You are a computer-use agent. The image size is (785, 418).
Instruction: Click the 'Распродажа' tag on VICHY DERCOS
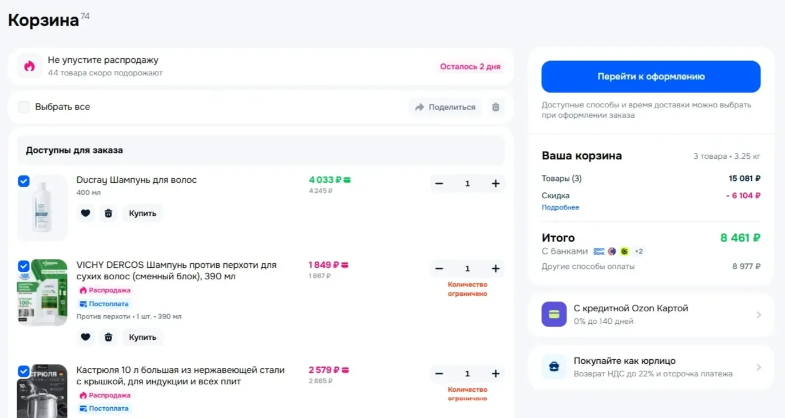pyautogui.click(x=105, y=290)
